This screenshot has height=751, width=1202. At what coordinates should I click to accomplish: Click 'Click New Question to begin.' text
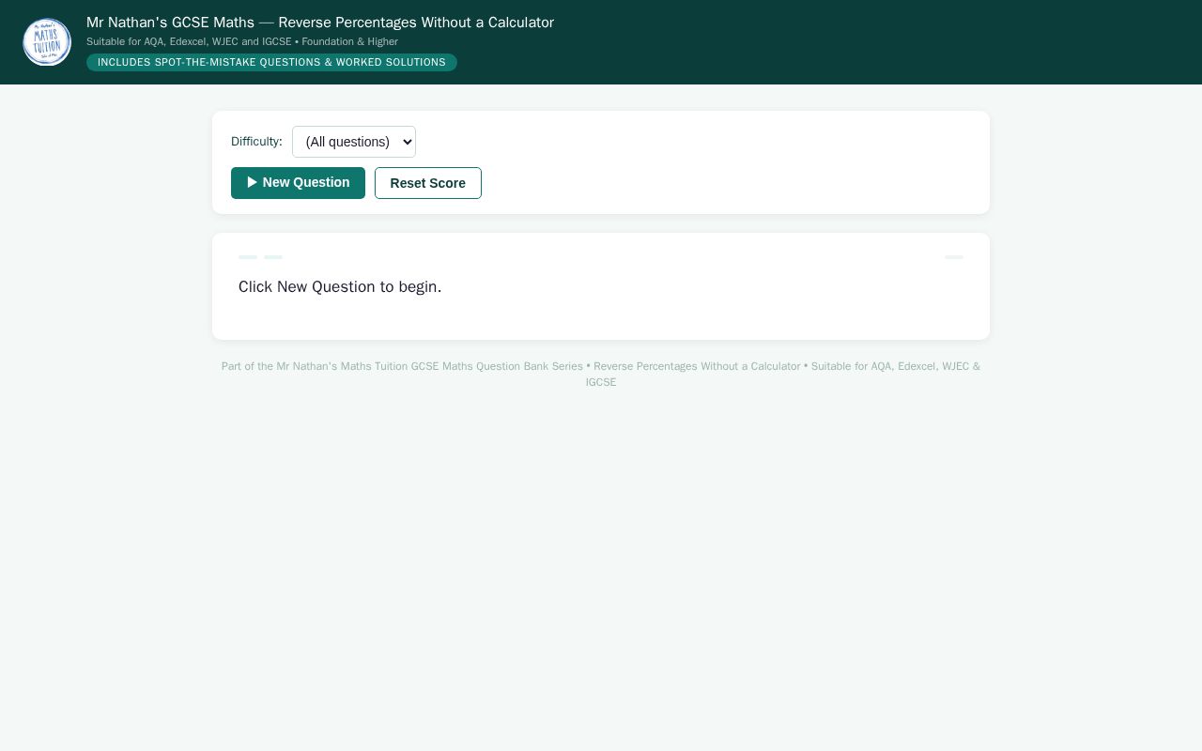340,286
